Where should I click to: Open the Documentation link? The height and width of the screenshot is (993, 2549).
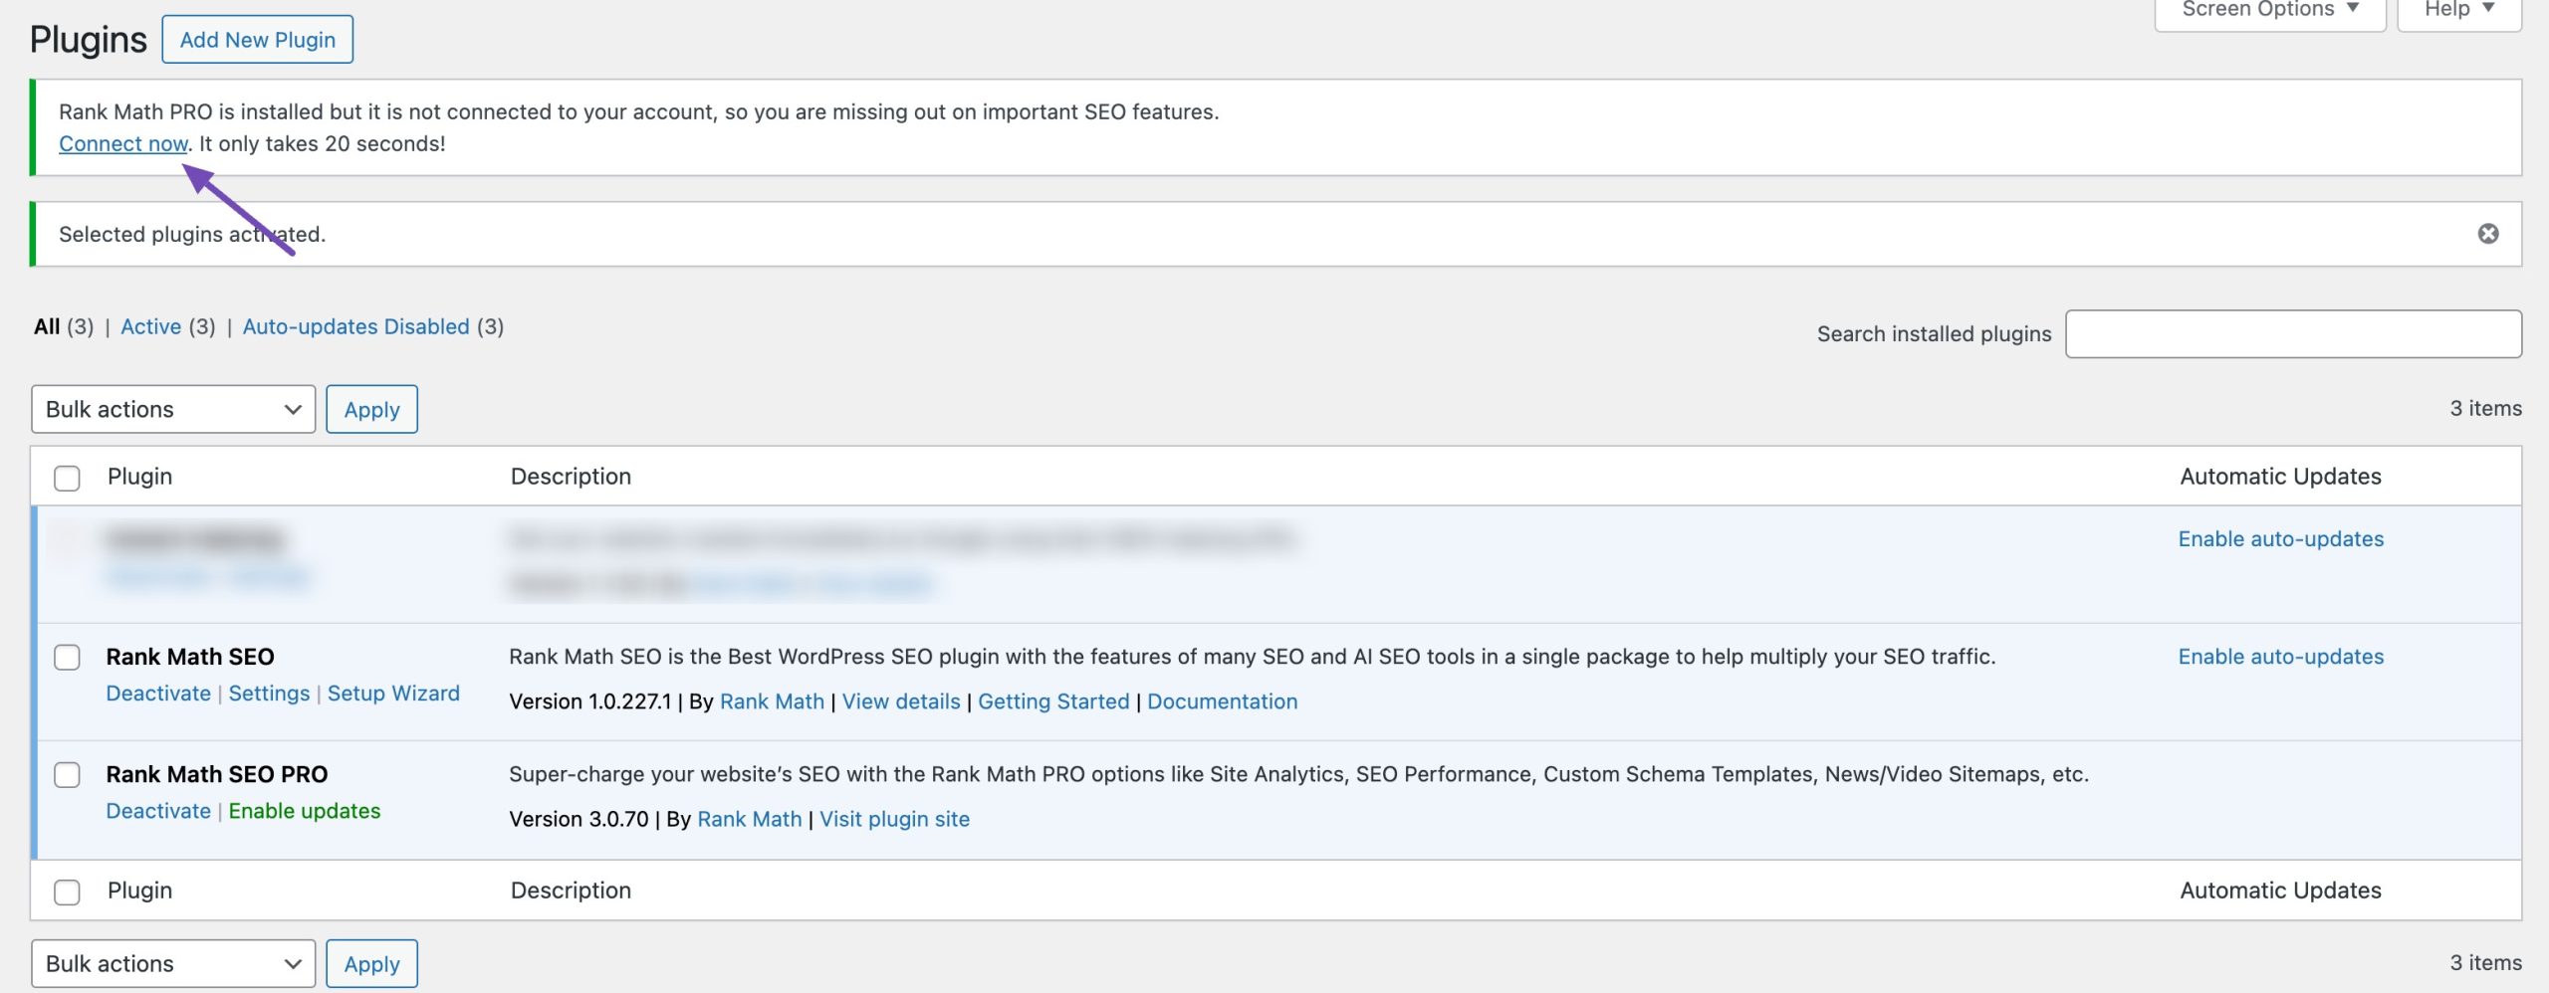[x=1222, y=701]
